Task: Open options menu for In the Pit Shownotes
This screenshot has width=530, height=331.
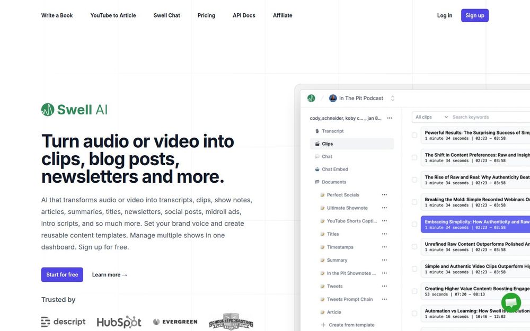Action: pos(384,273)
